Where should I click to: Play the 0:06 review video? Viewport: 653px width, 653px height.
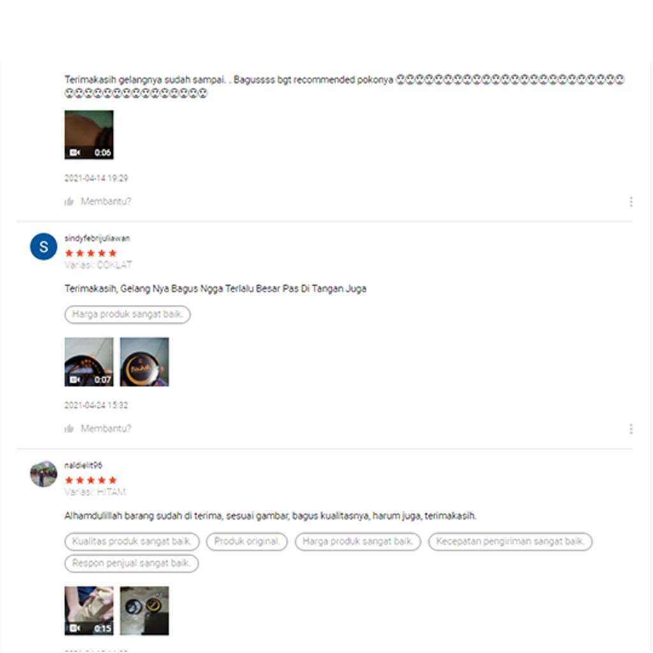point(89,135)
